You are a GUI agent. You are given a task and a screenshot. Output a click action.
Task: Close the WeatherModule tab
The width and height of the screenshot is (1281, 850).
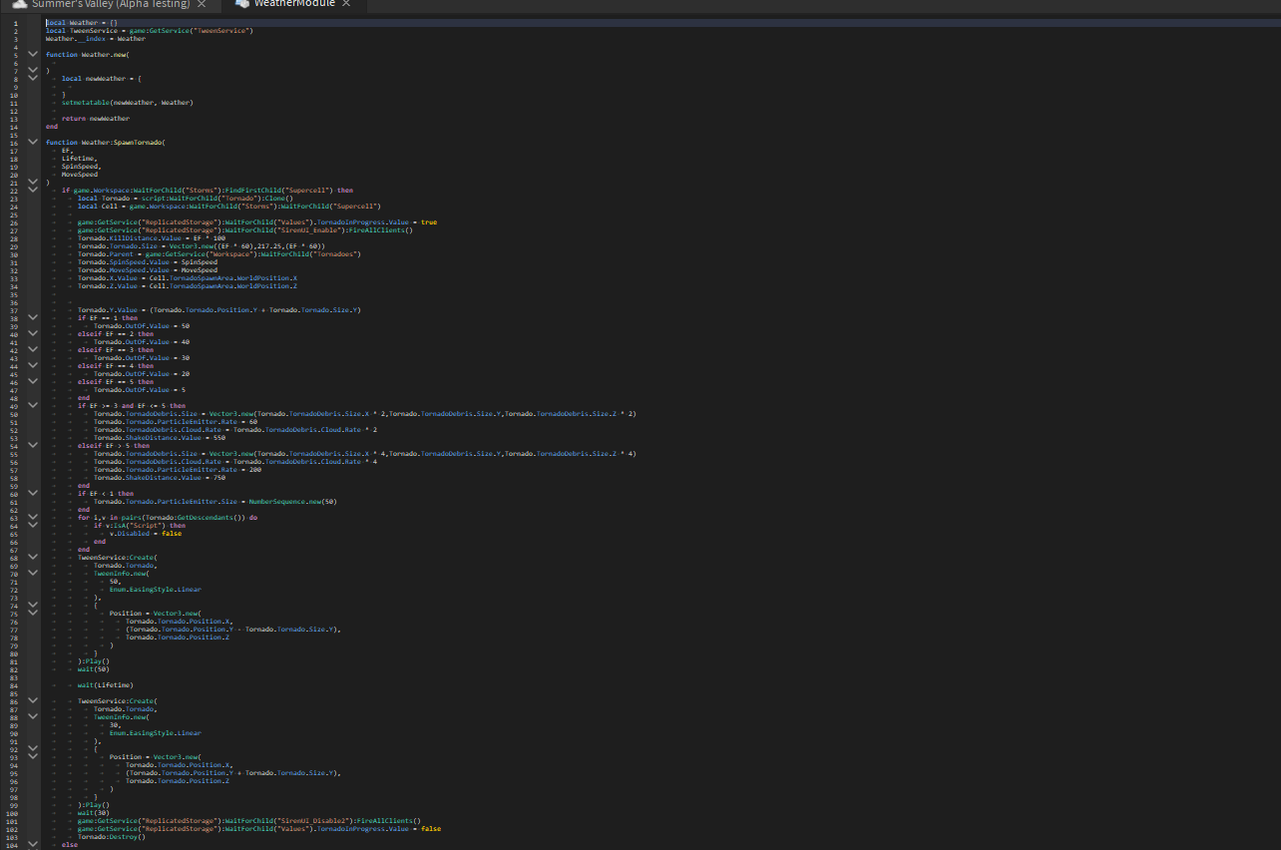point(346,4)
